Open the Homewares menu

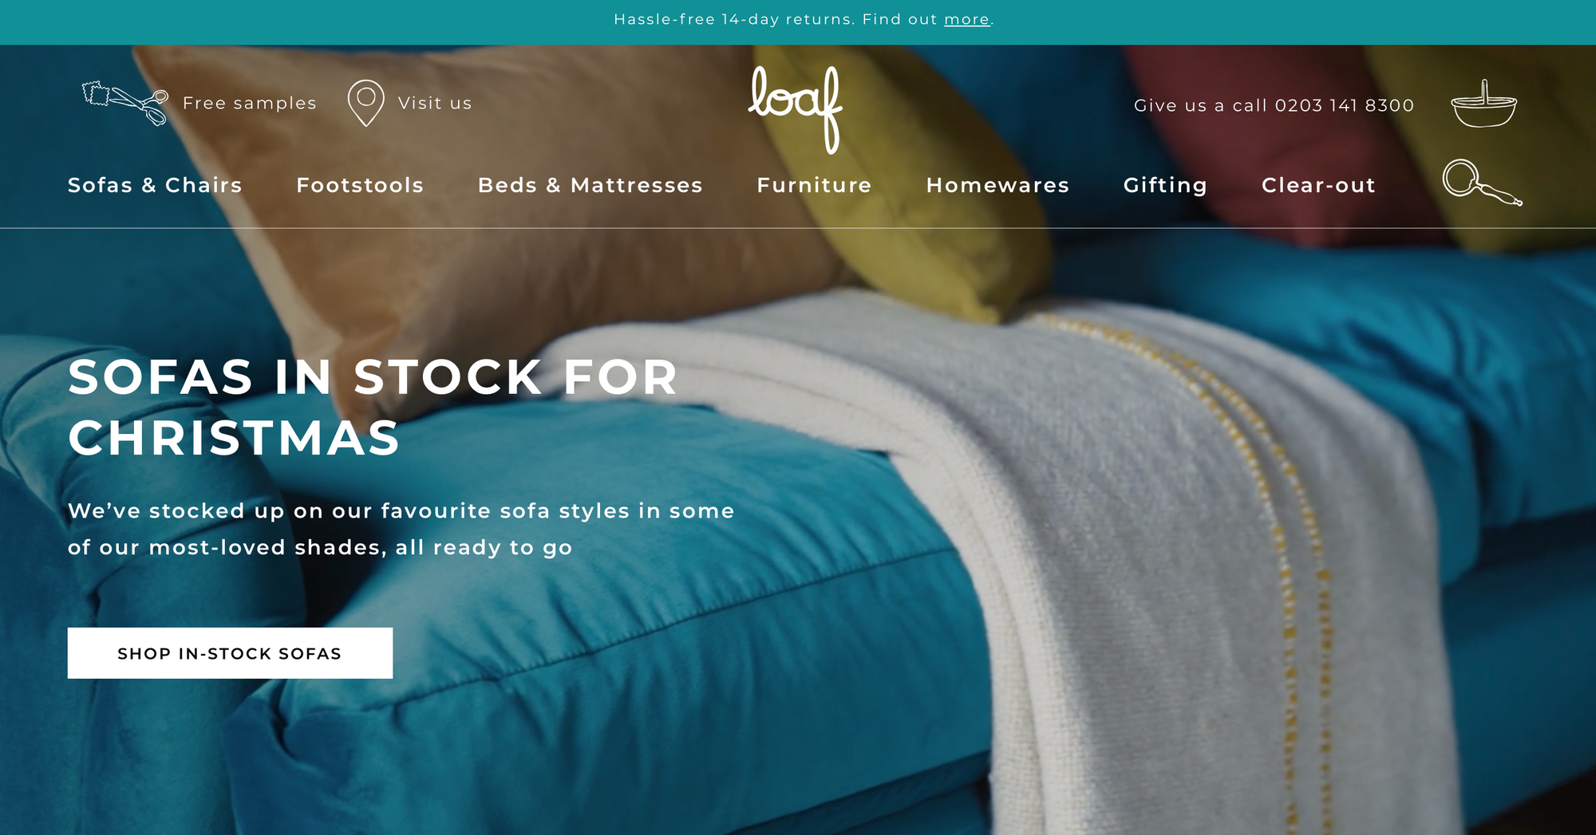click(x=997, y=185)
